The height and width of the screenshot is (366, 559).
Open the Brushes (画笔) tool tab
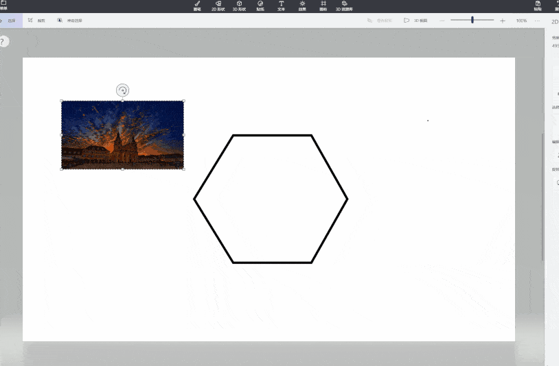[197, 6]
